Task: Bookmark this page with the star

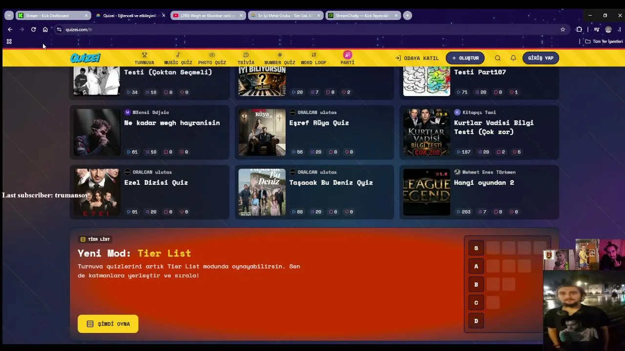Action: pyautogui.click(x=562, y=29)
